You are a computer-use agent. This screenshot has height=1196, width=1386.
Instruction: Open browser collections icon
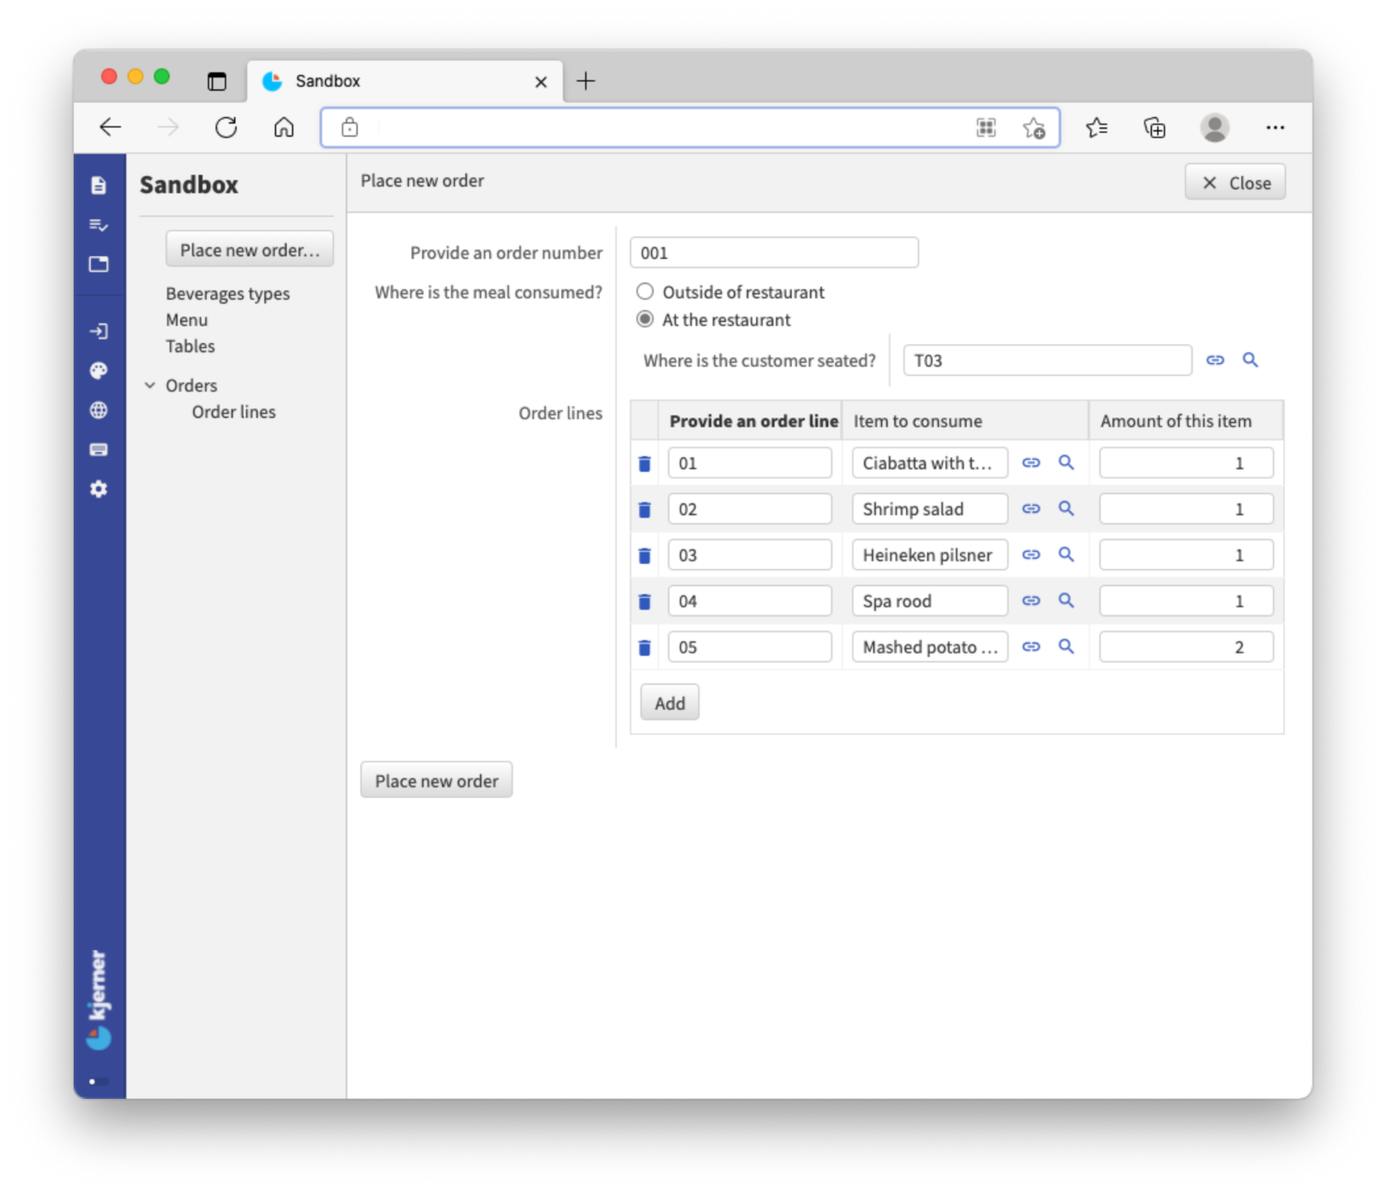(1154, 128)
